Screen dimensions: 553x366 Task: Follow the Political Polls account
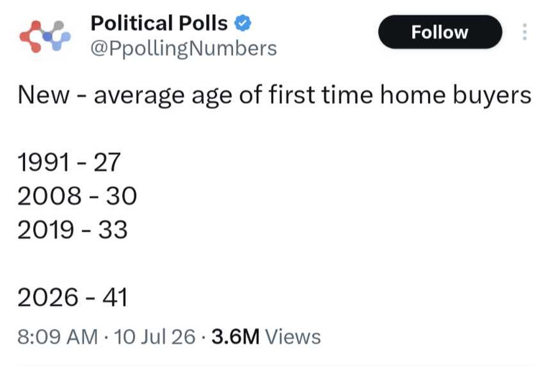[440, 32]
